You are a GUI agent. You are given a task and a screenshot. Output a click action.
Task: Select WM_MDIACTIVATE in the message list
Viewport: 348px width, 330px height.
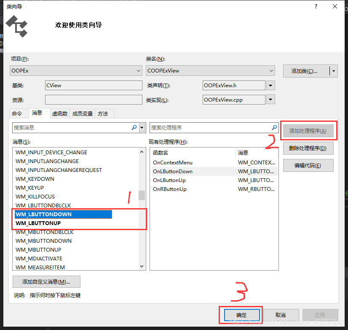(x=39, y=259)
